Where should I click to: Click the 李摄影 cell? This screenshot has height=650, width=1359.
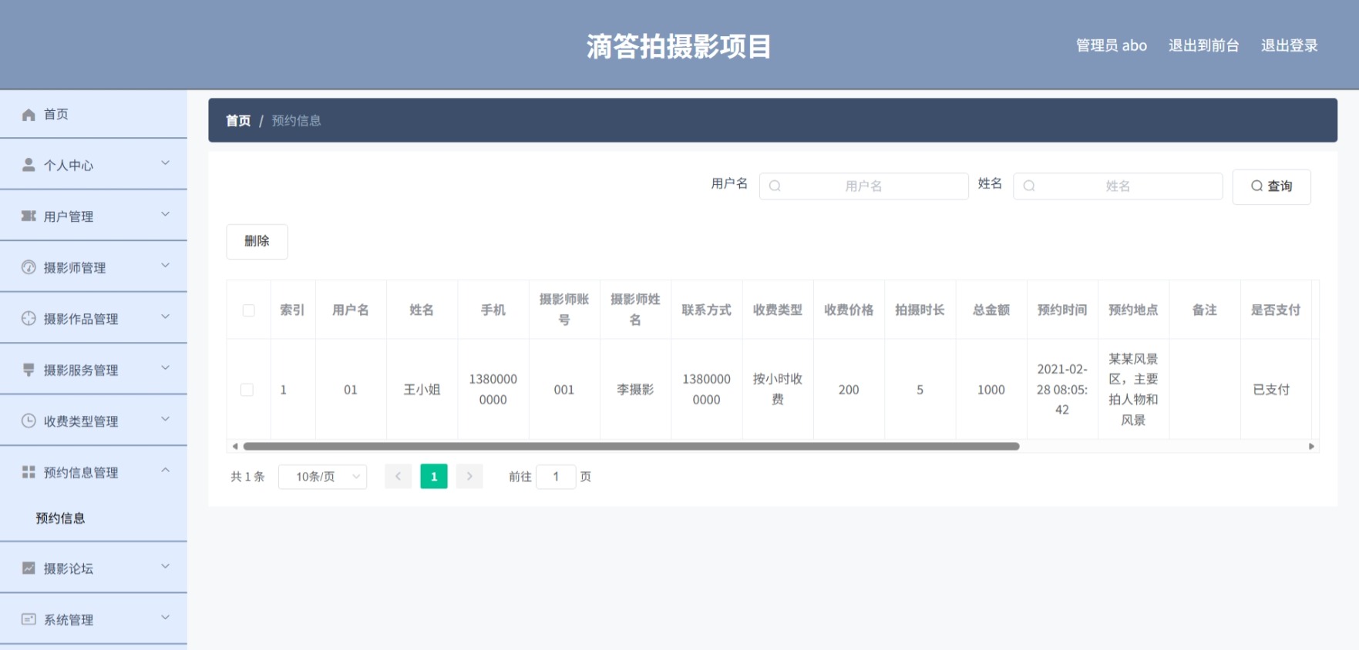click(x=635, y=390)
